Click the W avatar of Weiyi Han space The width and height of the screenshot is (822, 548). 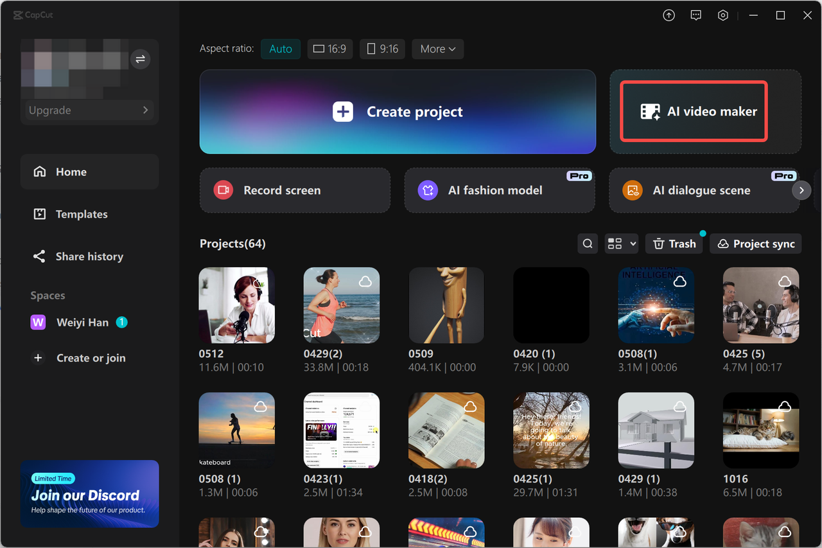click(x=38, y=322)
